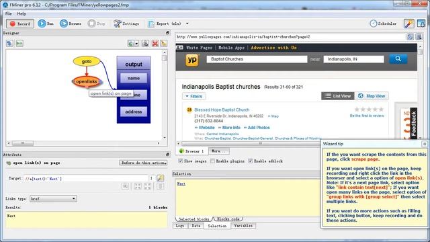
Task: Open White Pages link in page header
Action: tap(199, 48)
